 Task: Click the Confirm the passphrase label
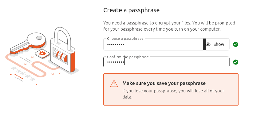pos(128,57)
